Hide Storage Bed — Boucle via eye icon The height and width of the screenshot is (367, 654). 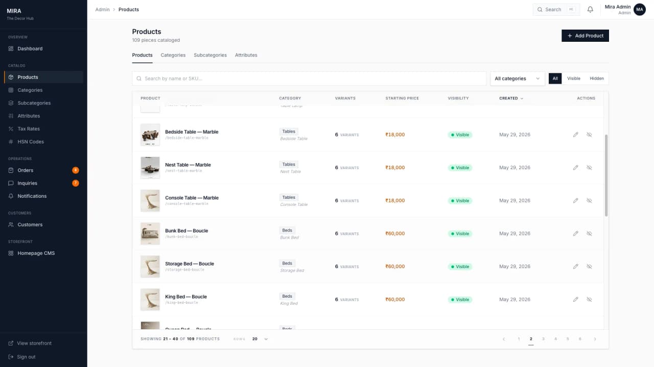click(589, 267)
